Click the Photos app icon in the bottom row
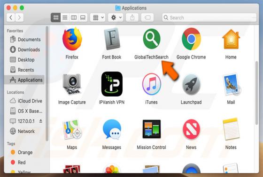 coord(112,169)
